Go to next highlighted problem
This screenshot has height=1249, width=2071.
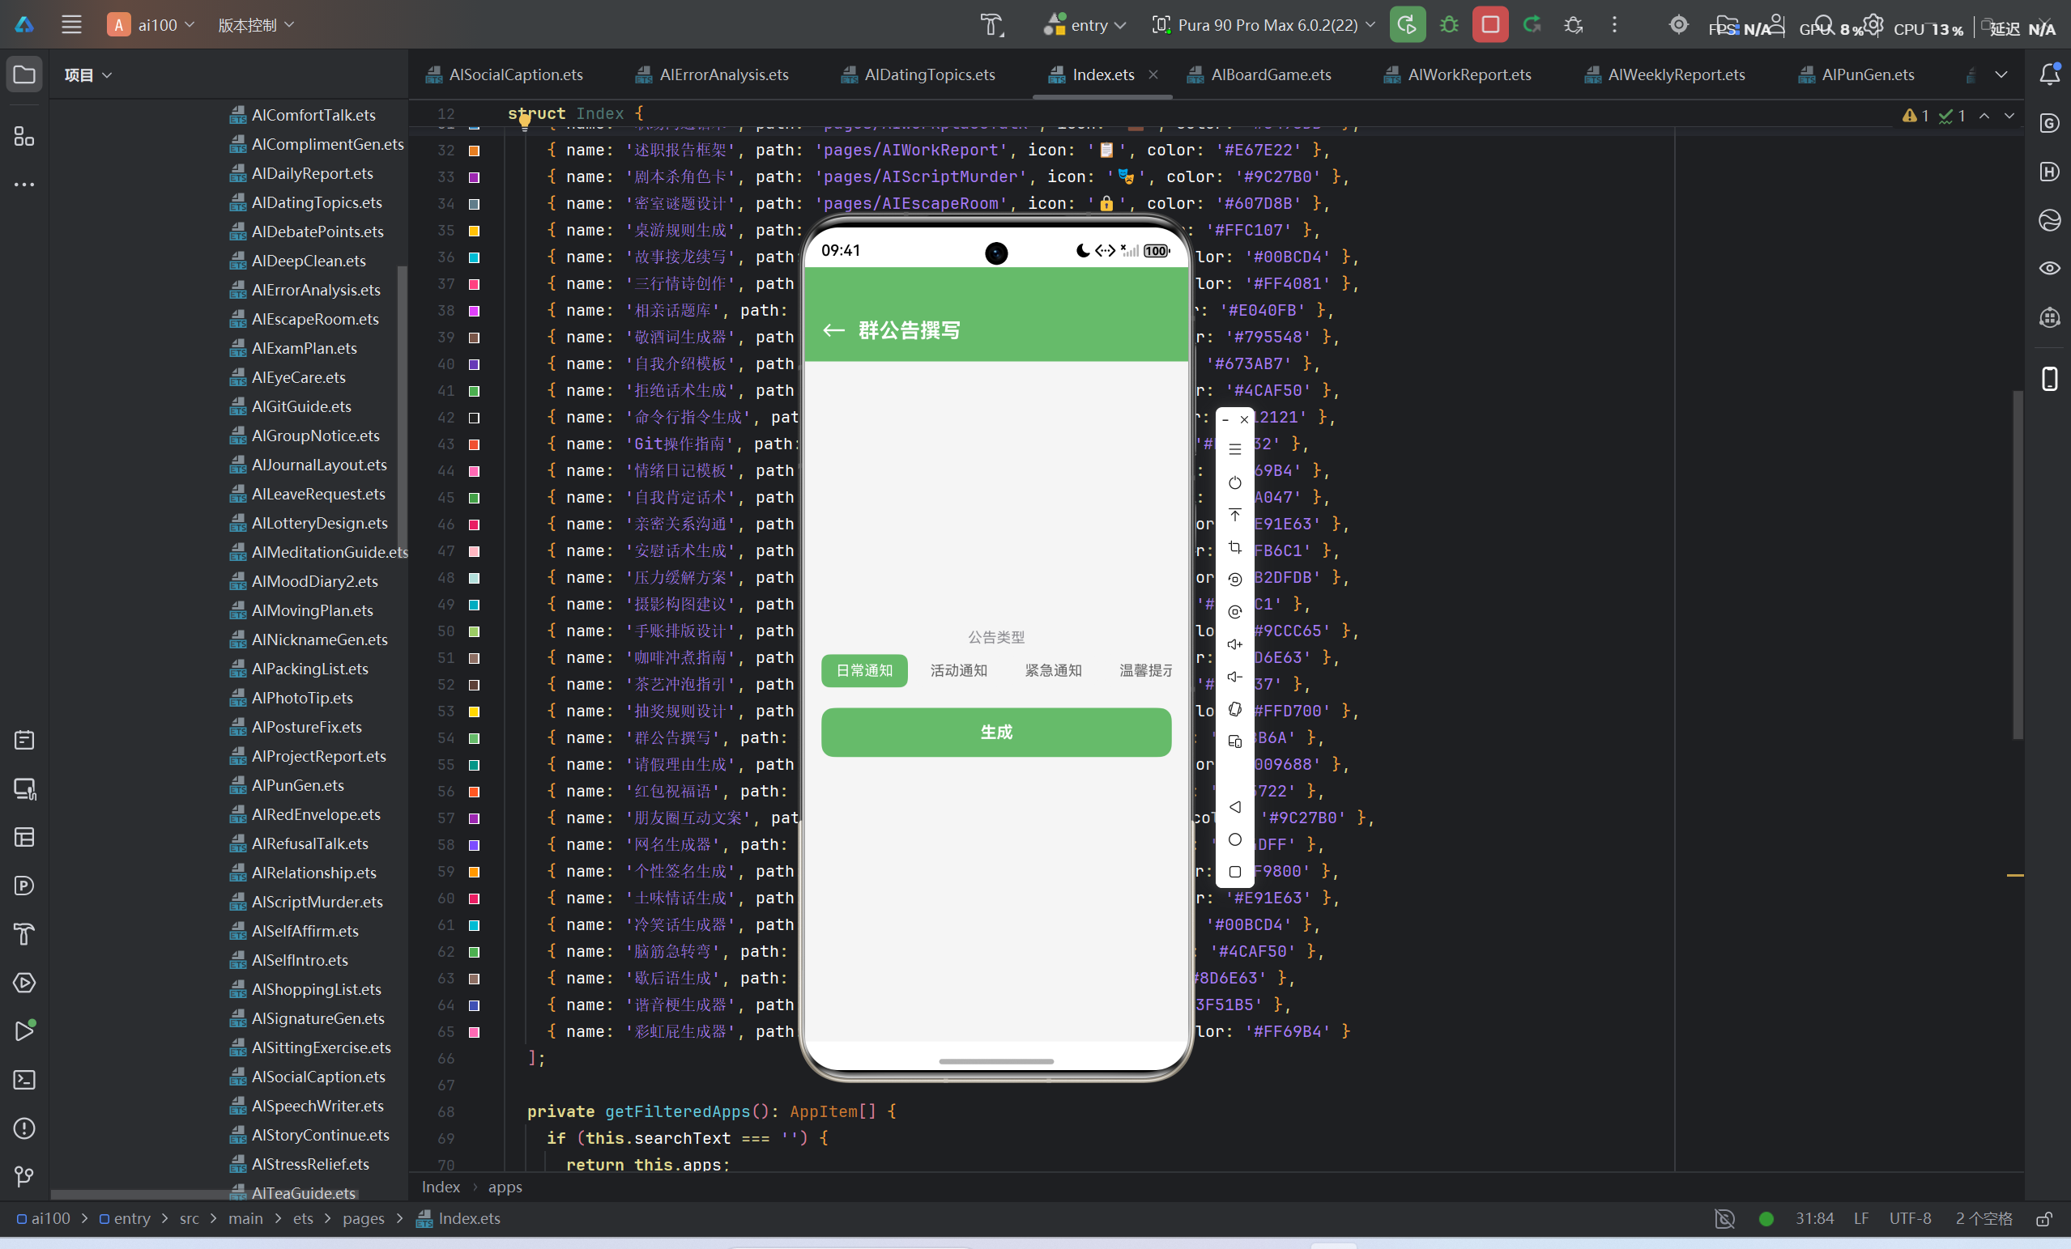click(x=2009, y=115)
